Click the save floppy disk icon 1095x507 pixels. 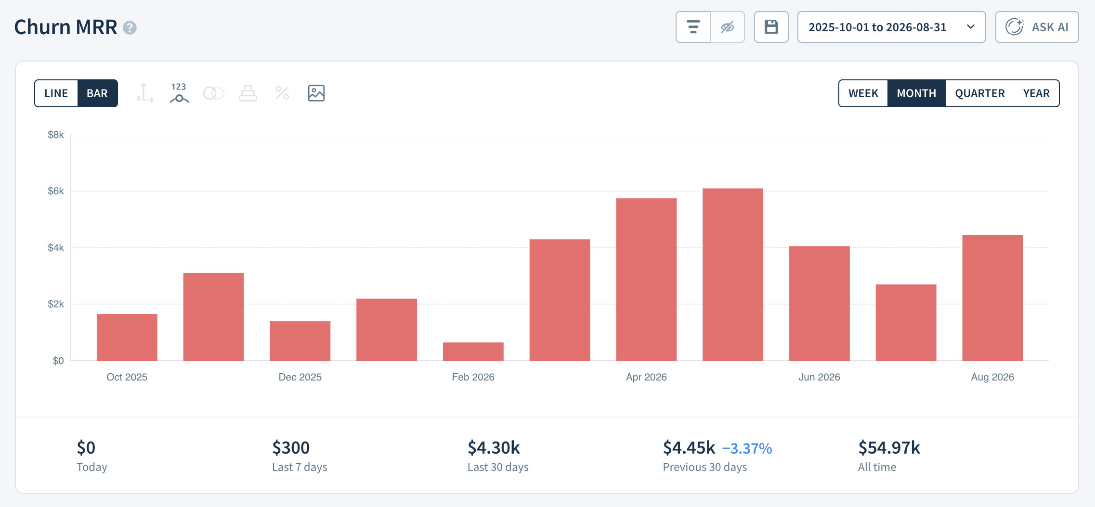point(771,27)
